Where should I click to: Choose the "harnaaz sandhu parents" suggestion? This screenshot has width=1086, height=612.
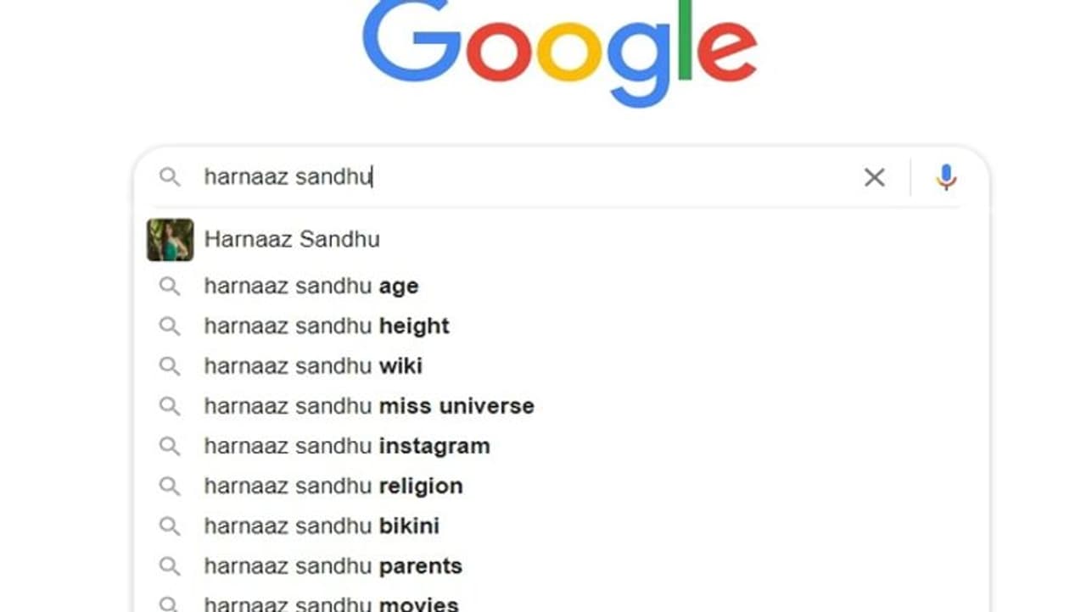pos(333,566)
